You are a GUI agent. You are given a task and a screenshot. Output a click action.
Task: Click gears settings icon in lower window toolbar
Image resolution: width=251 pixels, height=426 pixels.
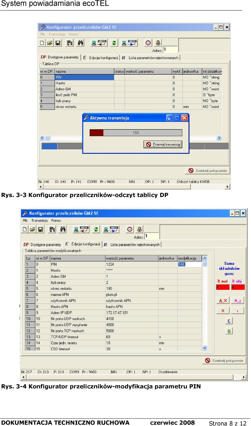point(53,229)
